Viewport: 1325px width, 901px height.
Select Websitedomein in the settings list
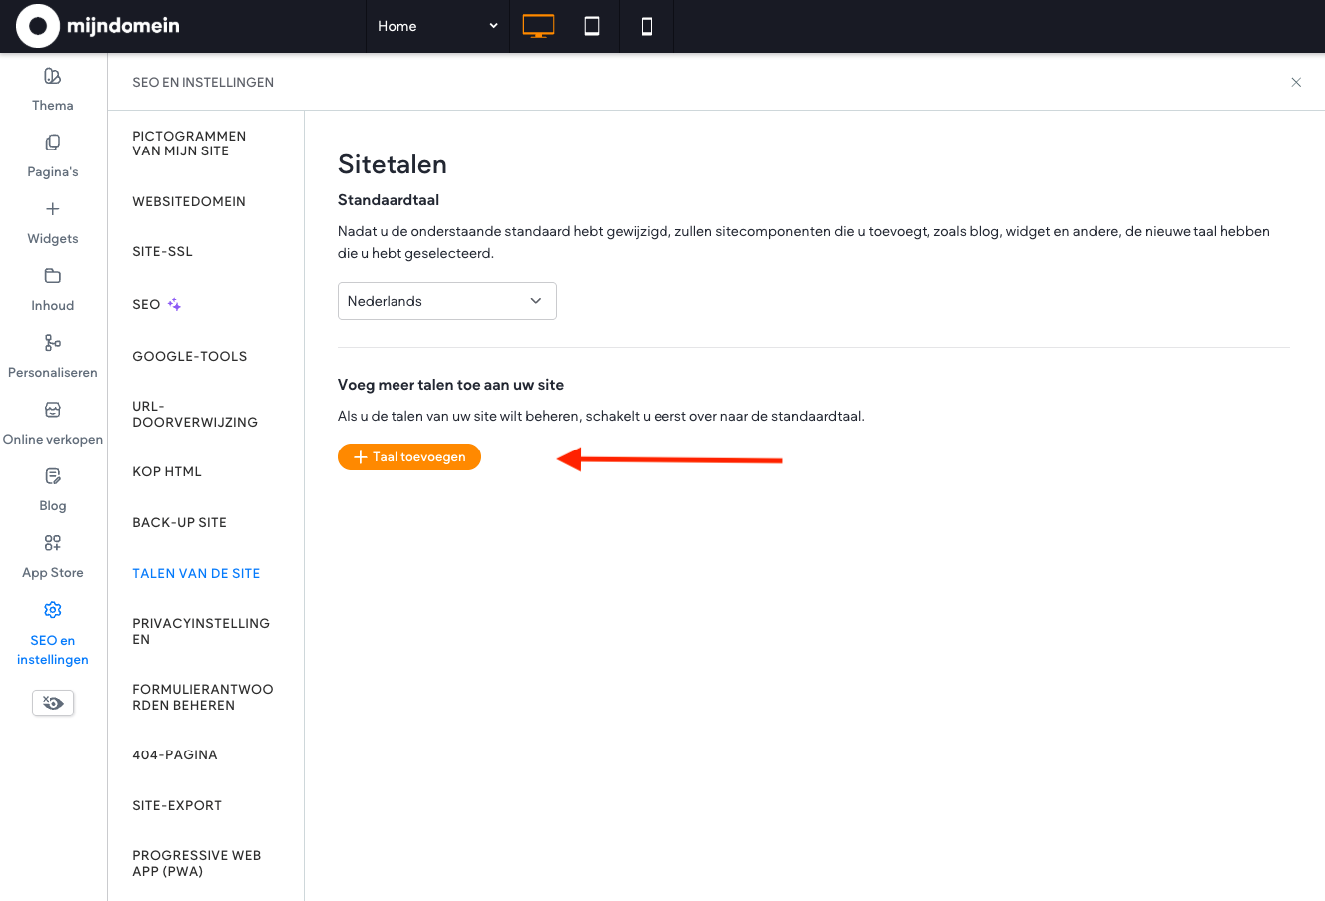(x=189, y=201)
